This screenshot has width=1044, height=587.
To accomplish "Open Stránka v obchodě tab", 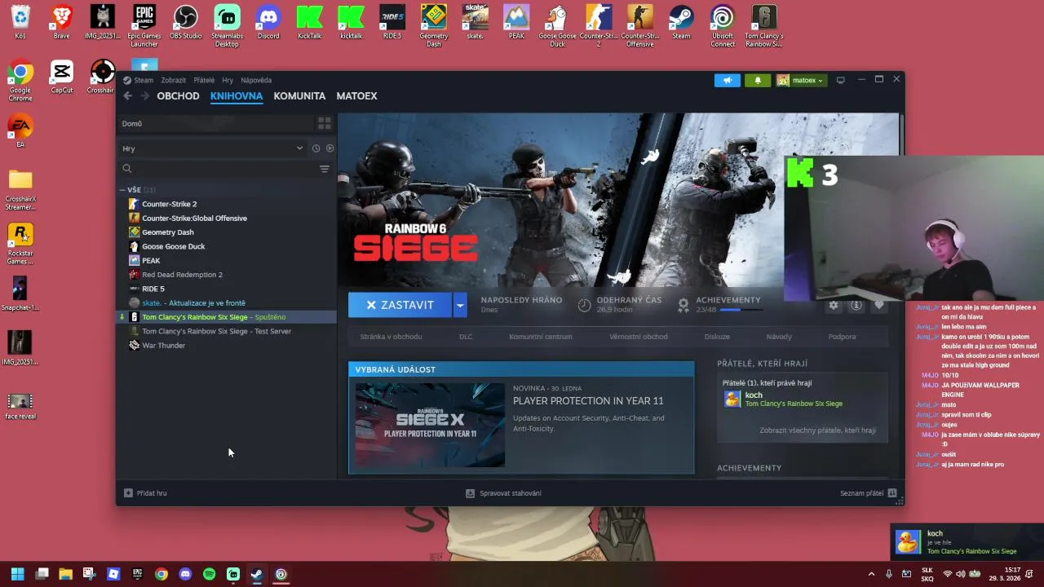I will (x=391, y=337).
